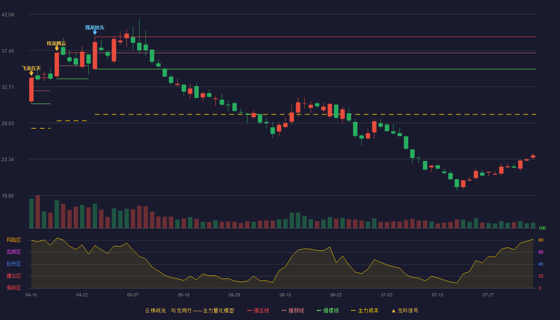Click the 40 indicator scale value
Screen dimensions: 560x320
coord(540,264)
